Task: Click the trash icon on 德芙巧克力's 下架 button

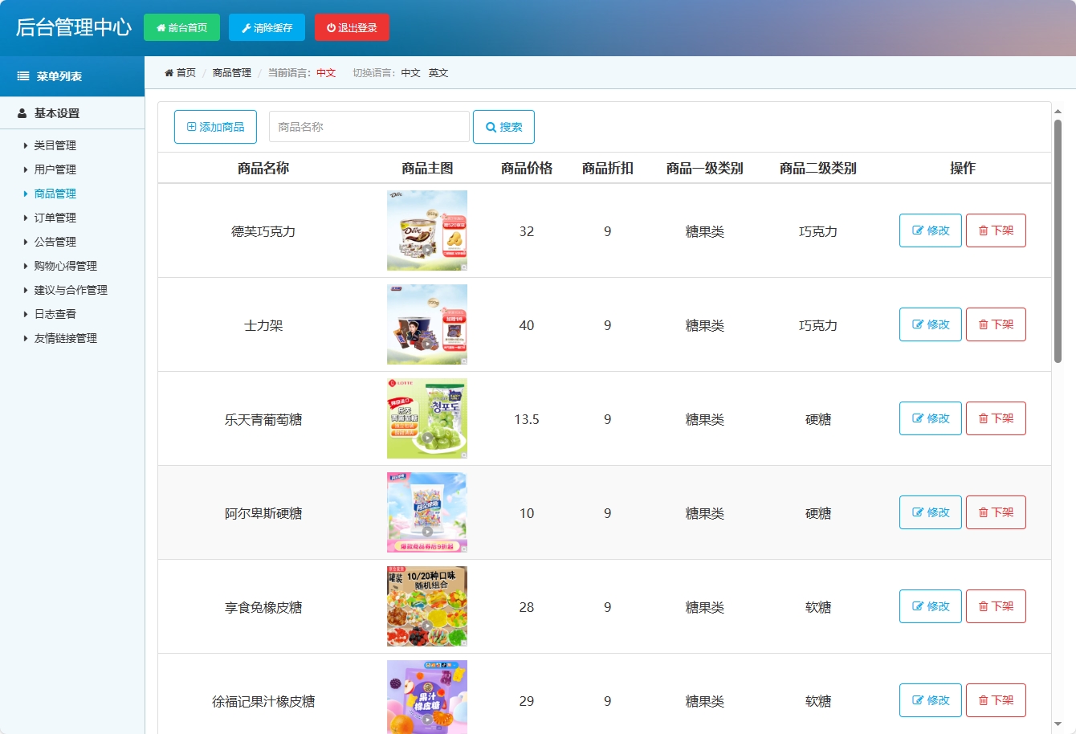Action: point(984,230)
